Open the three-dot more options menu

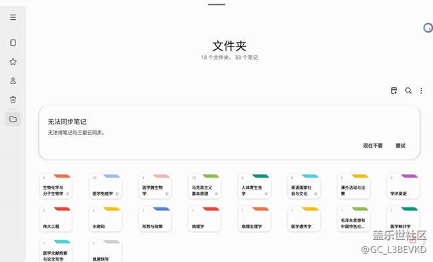[x=421, y=90]
